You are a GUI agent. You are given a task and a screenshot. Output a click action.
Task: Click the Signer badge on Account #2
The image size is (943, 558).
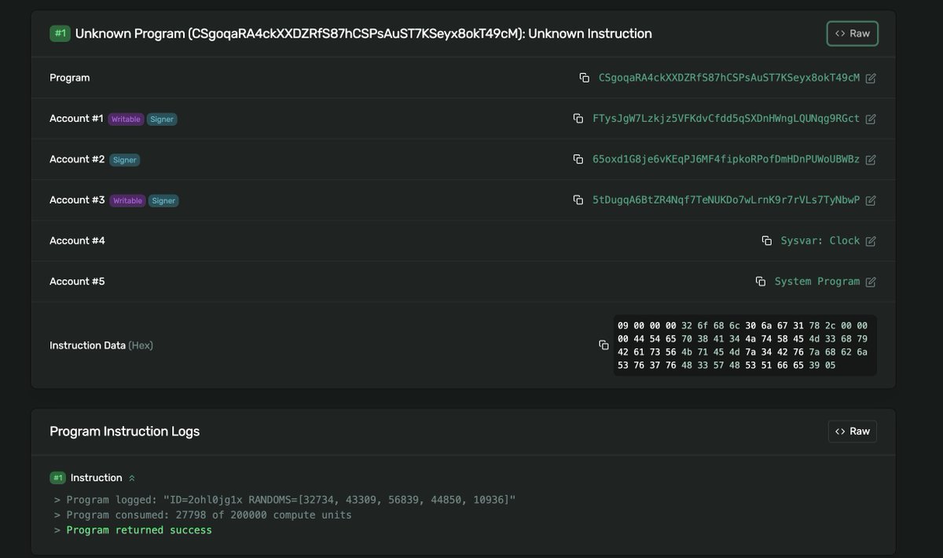pos(124,160)
